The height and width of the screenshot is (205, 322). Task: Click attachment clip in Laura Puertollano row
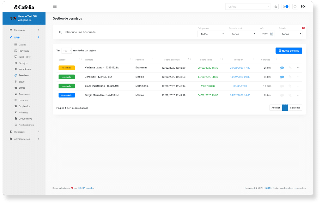coord(290,86)
